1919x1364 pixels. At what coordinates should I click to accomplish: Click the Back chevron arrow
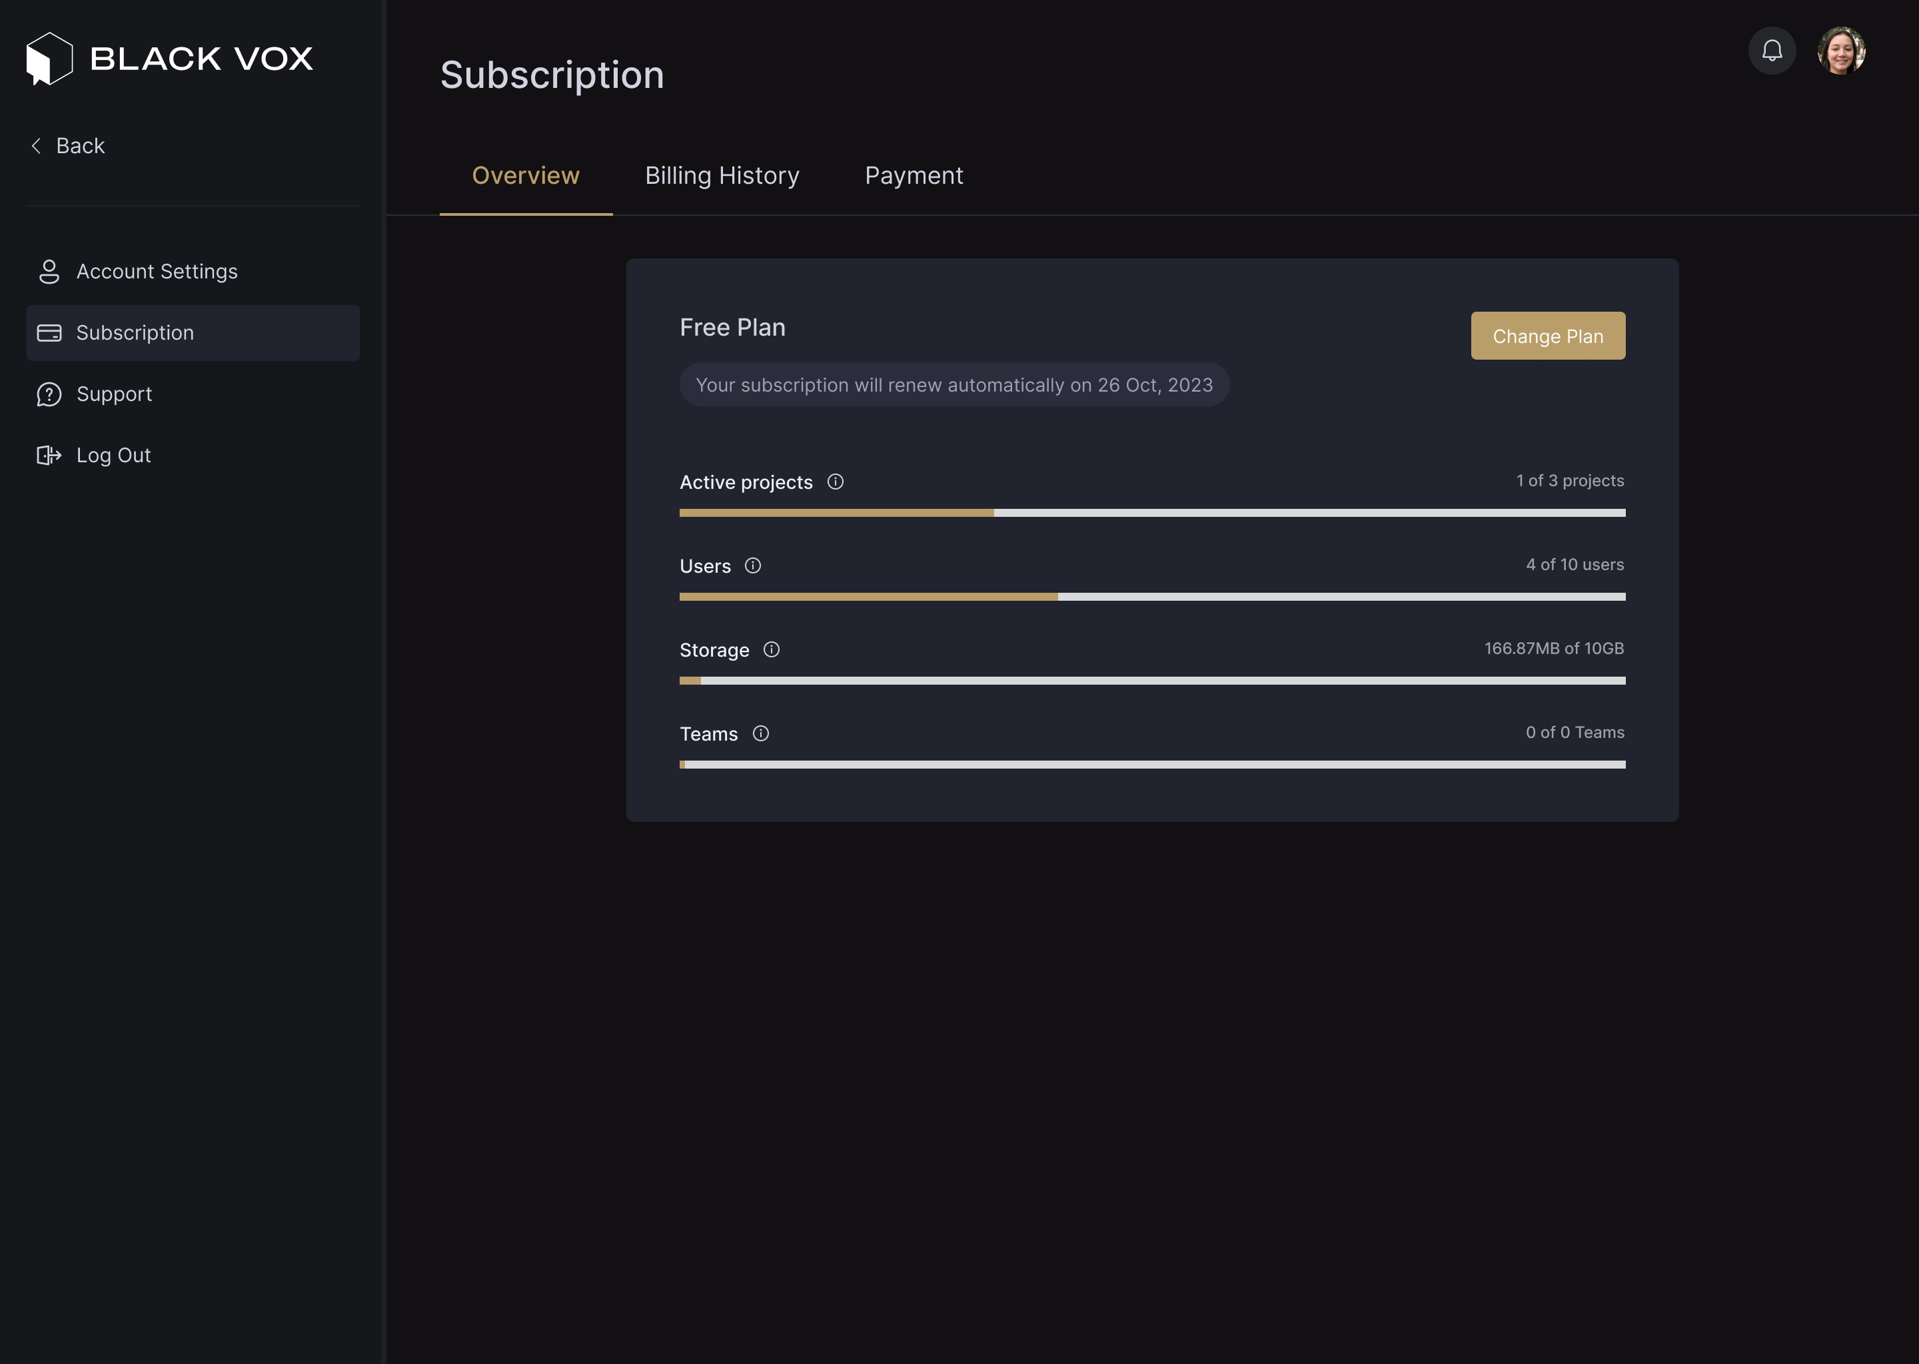(36, 146)
